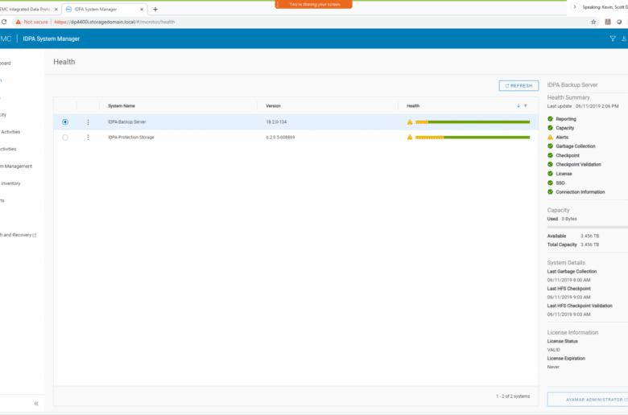Click IDPA System Manager header title
Image resolution: width=628 pixels, height=415 pixels.
coord(52,39)
